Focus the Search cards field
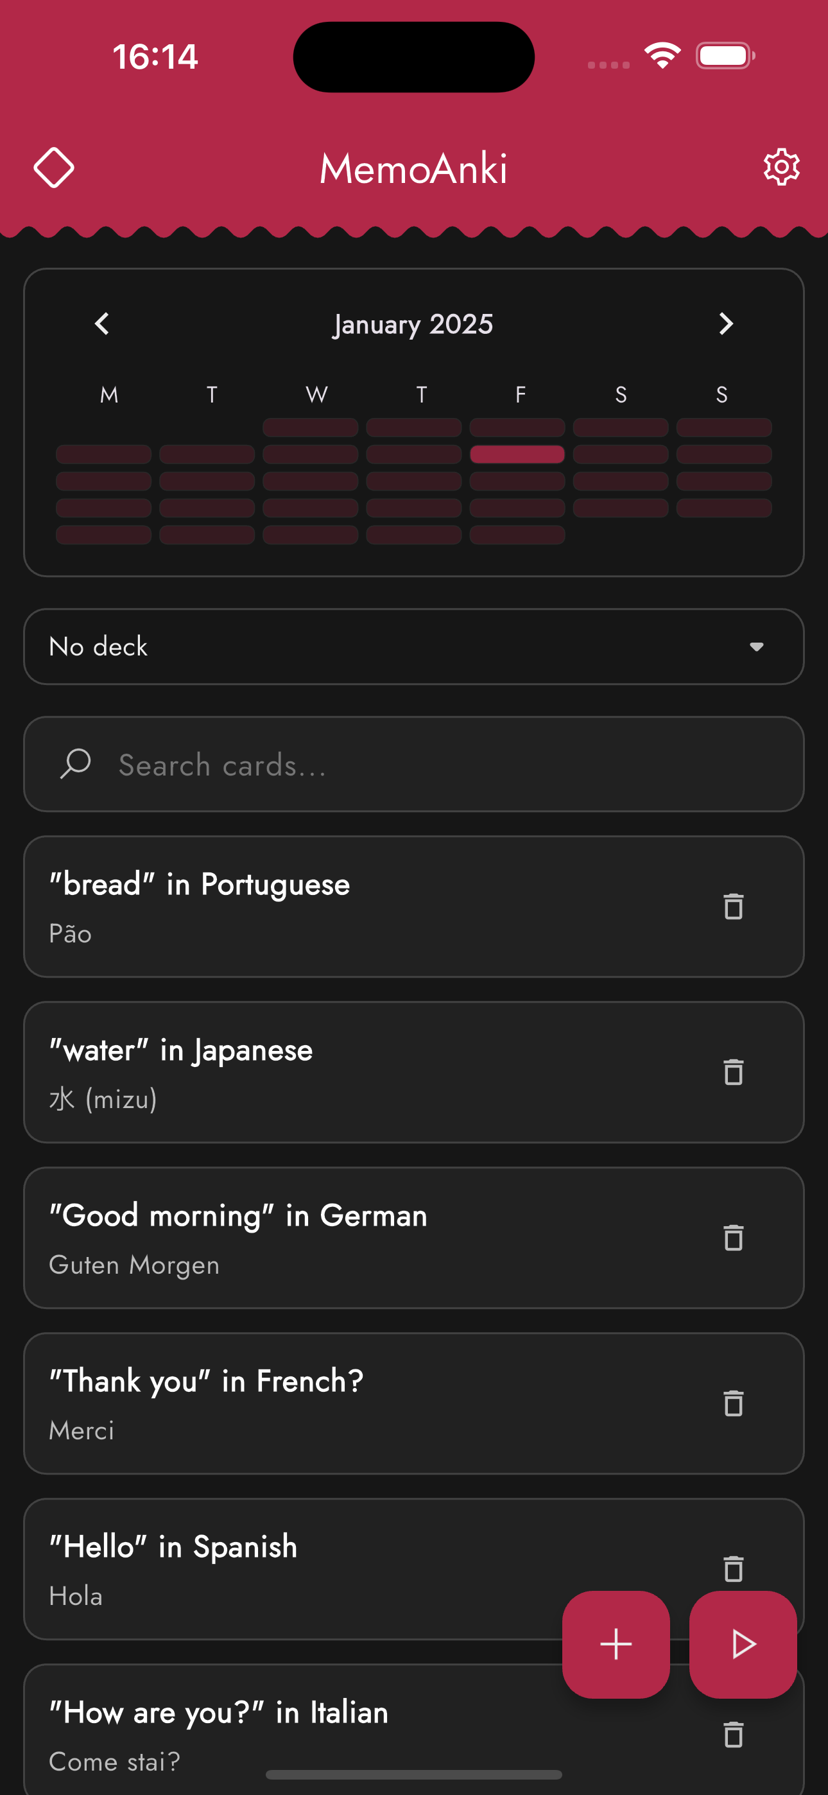This screenshot has height=1795, width=828. point(414,765)
